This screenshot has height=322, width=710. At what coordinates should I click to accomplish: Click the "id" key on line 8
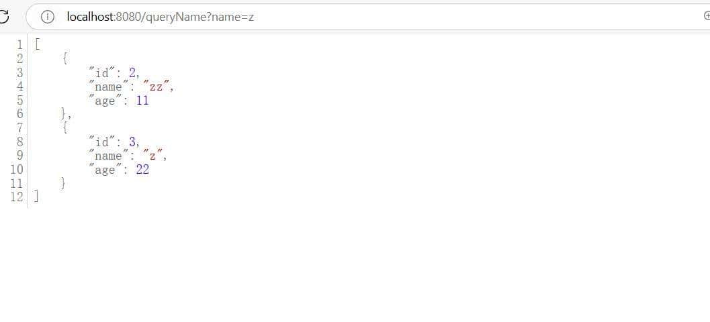[101, 142]
